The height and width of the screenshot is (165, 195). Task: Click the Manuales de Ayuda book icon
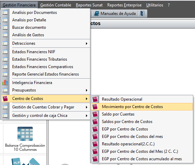[x=97, y=14]
